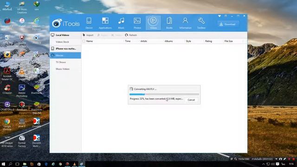297x167 pixels.
Task: Click the conversion progress bar
Action: pyautogui.click(x=164, y=94)
